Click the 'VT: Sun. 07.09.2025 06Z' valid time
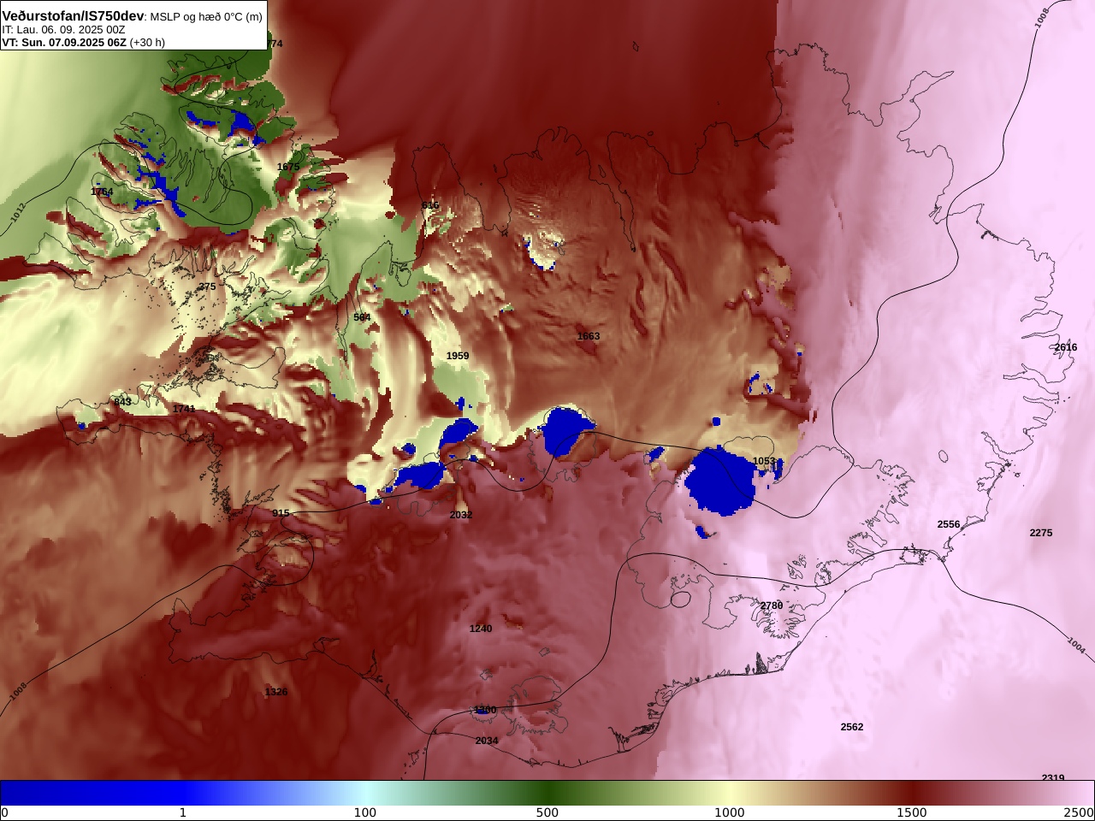This screenshot has height=821, width=1095. [64, 42]
